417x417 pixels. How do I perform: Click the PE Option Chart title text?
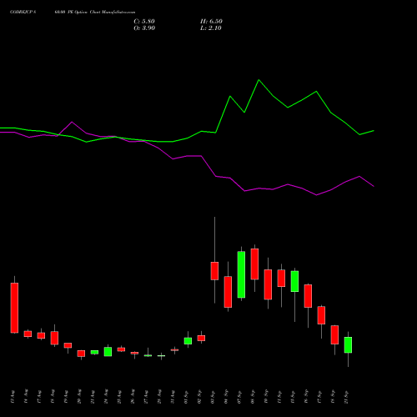(x=73, y=13)
